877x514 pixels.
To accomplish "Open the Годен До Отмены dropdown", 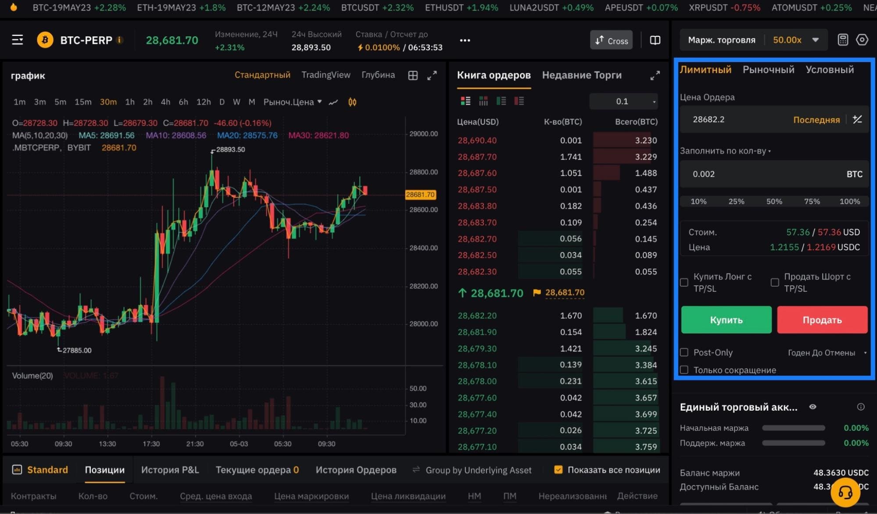I will click(827, 353).
